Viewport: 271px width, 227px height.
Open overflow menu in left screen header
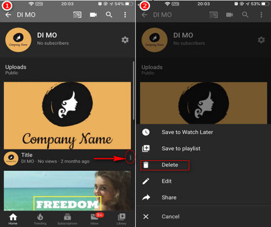pyautogui.click(x=125, y=15)
